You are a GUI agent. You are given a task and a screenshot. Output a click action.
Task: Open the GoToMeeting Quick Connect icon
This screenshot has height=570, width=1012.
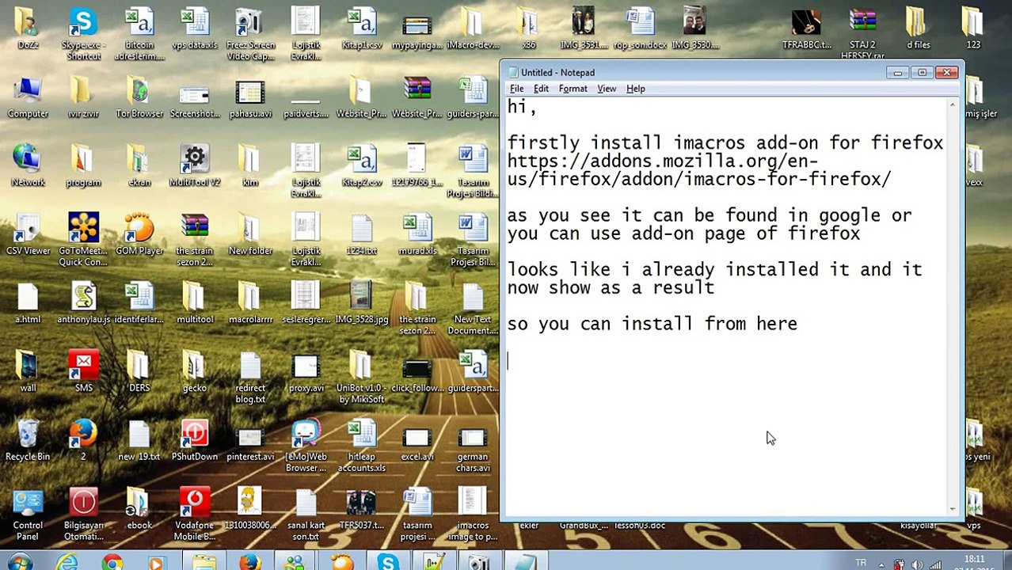coord(83,240)
